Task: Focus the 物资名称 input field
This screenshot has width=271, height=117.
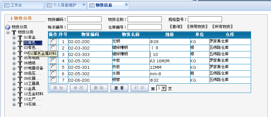Action: coord(145,19)
